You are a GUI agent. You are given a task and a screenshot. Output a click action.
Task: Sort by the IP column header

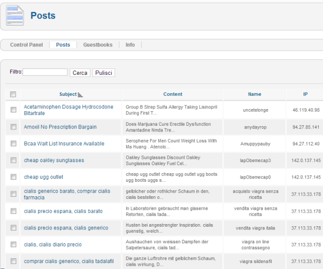(x=305, y=94)
